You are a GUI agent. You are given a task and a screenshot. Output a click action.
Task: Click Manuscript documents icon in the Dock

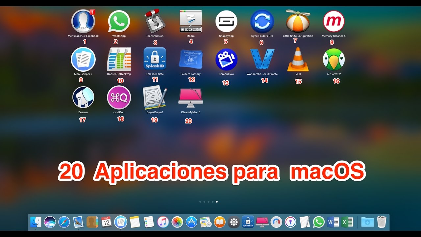coord(121,222)
